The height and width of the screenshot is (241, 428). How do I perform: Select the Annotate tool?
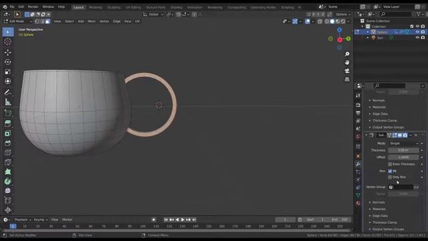(x=8, y=92)
